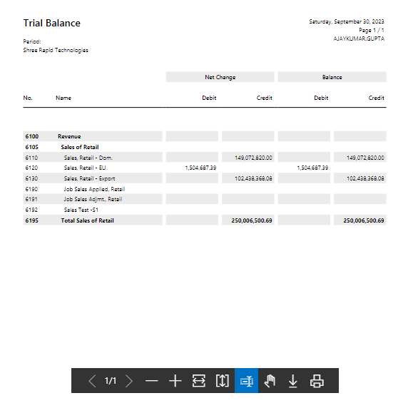
Task: Toggle the text selection tool
Action: pos(246,381)
